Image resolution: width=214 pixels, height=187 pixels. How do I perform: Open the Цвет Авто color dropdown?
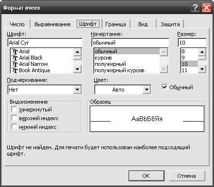147,90
